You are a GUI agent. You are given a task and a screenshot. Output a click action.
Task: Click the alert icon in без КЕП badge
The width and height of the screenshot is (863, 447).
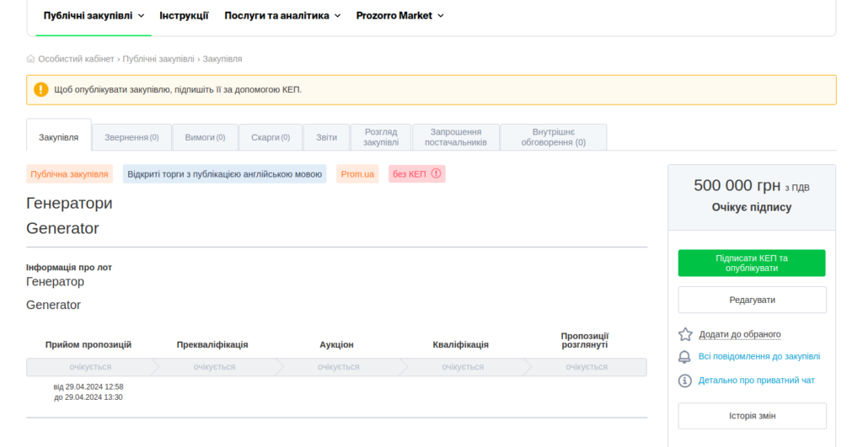point(436,174)
